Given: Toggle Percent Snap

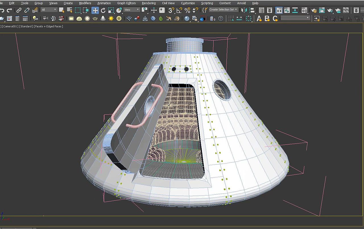Looking at the screenshot, I should (x=187, y=10).
